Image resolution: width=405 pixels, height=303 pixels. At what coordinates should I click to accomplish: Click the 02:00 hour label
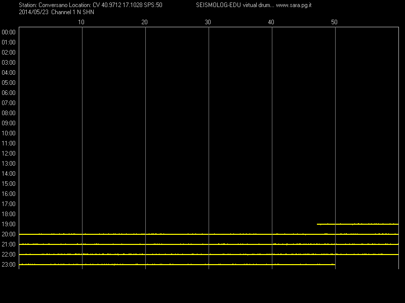(x=9, y=53)
